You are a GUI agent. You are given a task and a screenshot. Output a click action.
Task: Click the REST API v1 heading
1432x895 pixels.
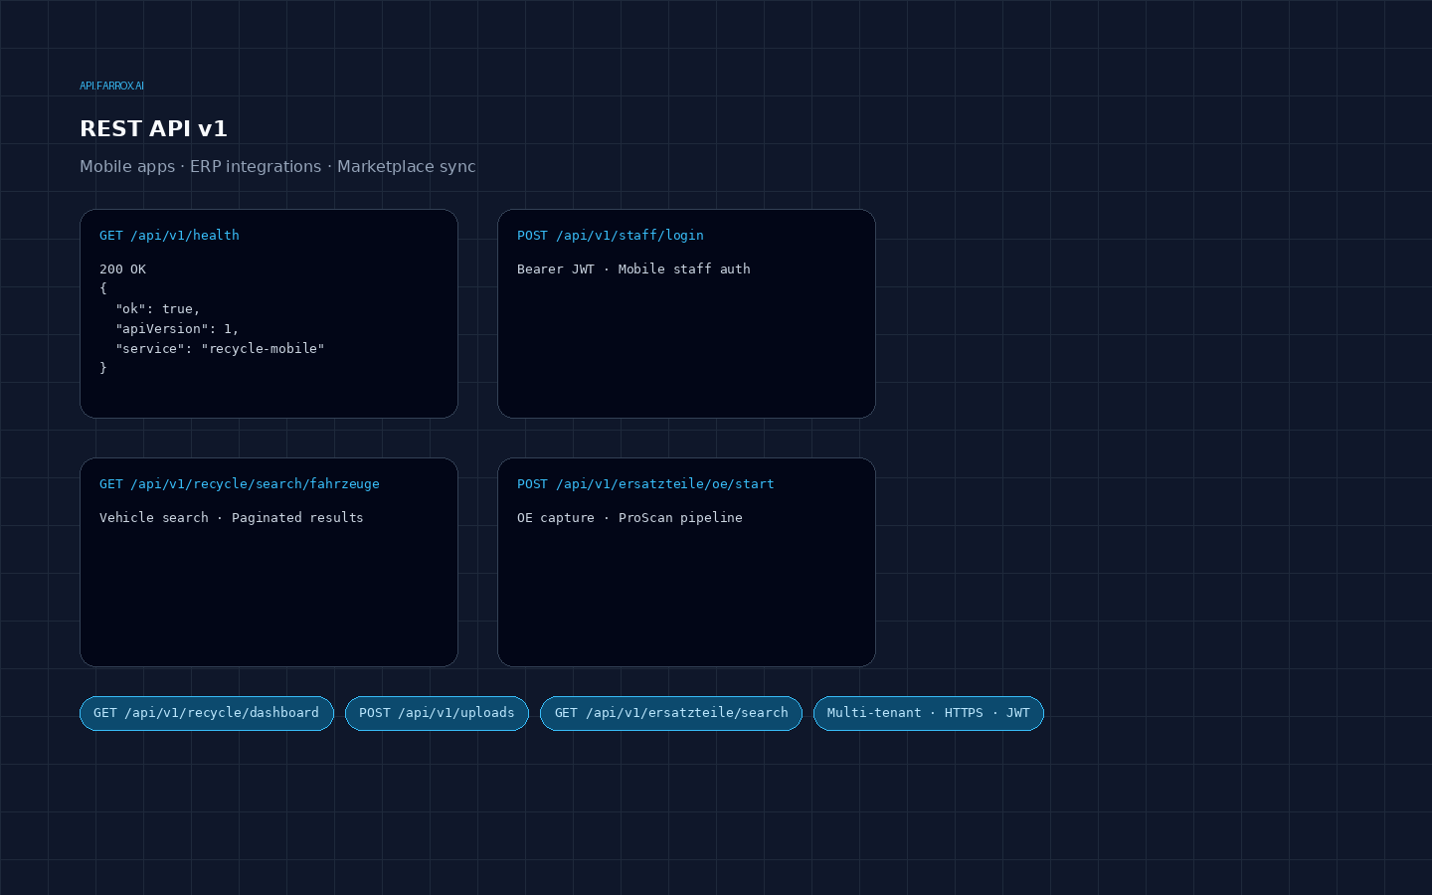tap(154, 129)
